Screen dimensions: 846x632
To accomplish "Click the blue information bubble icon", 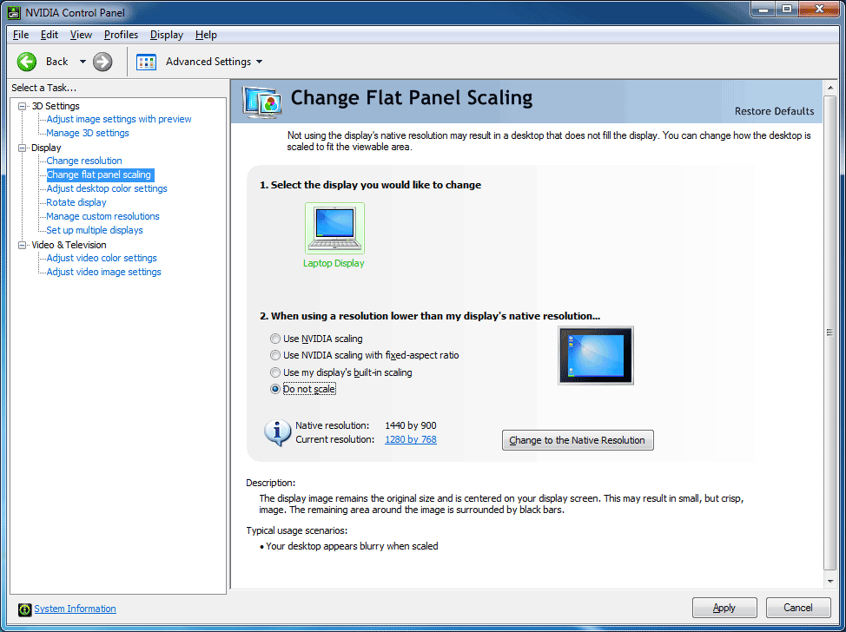I will click(x=277, y=432).
